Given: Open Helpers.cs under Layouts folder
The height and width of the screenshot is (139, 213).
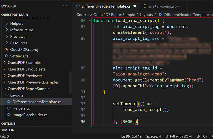Looking at the screenshot, I should coord(21,108).
